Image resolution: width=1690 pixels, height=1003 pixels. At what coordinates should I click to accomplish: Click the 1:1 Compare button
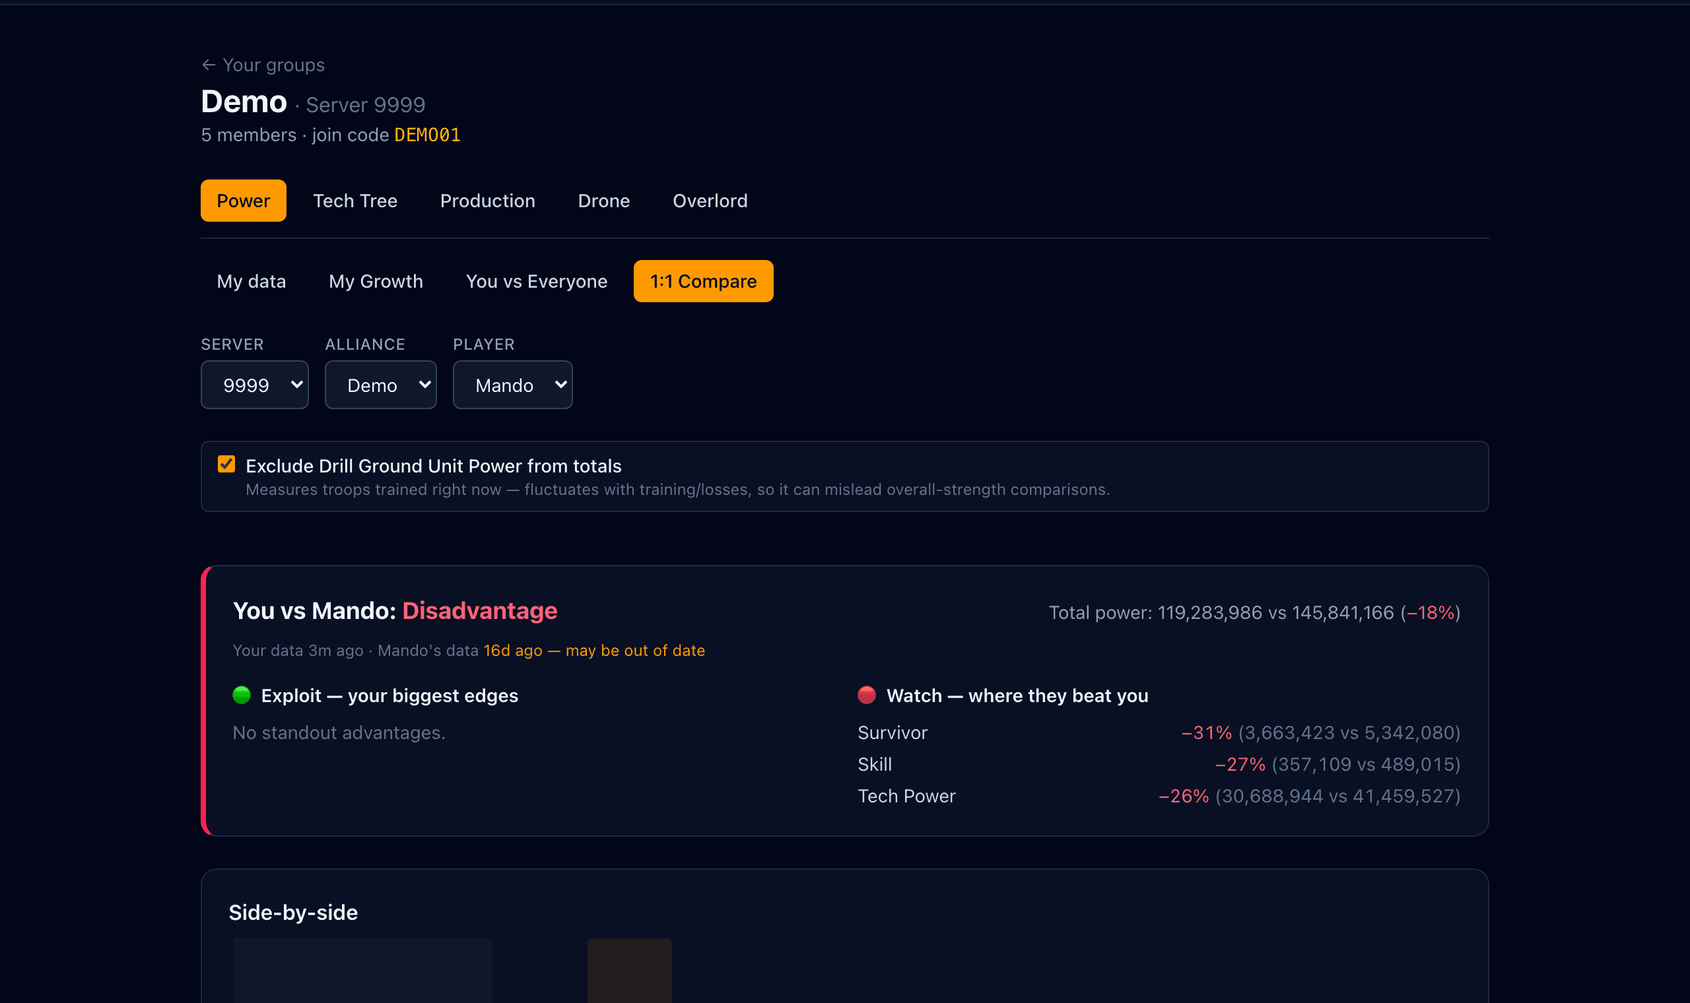703,281
